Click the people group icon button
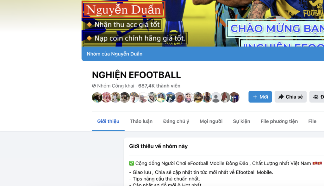 tap(316, 97)
